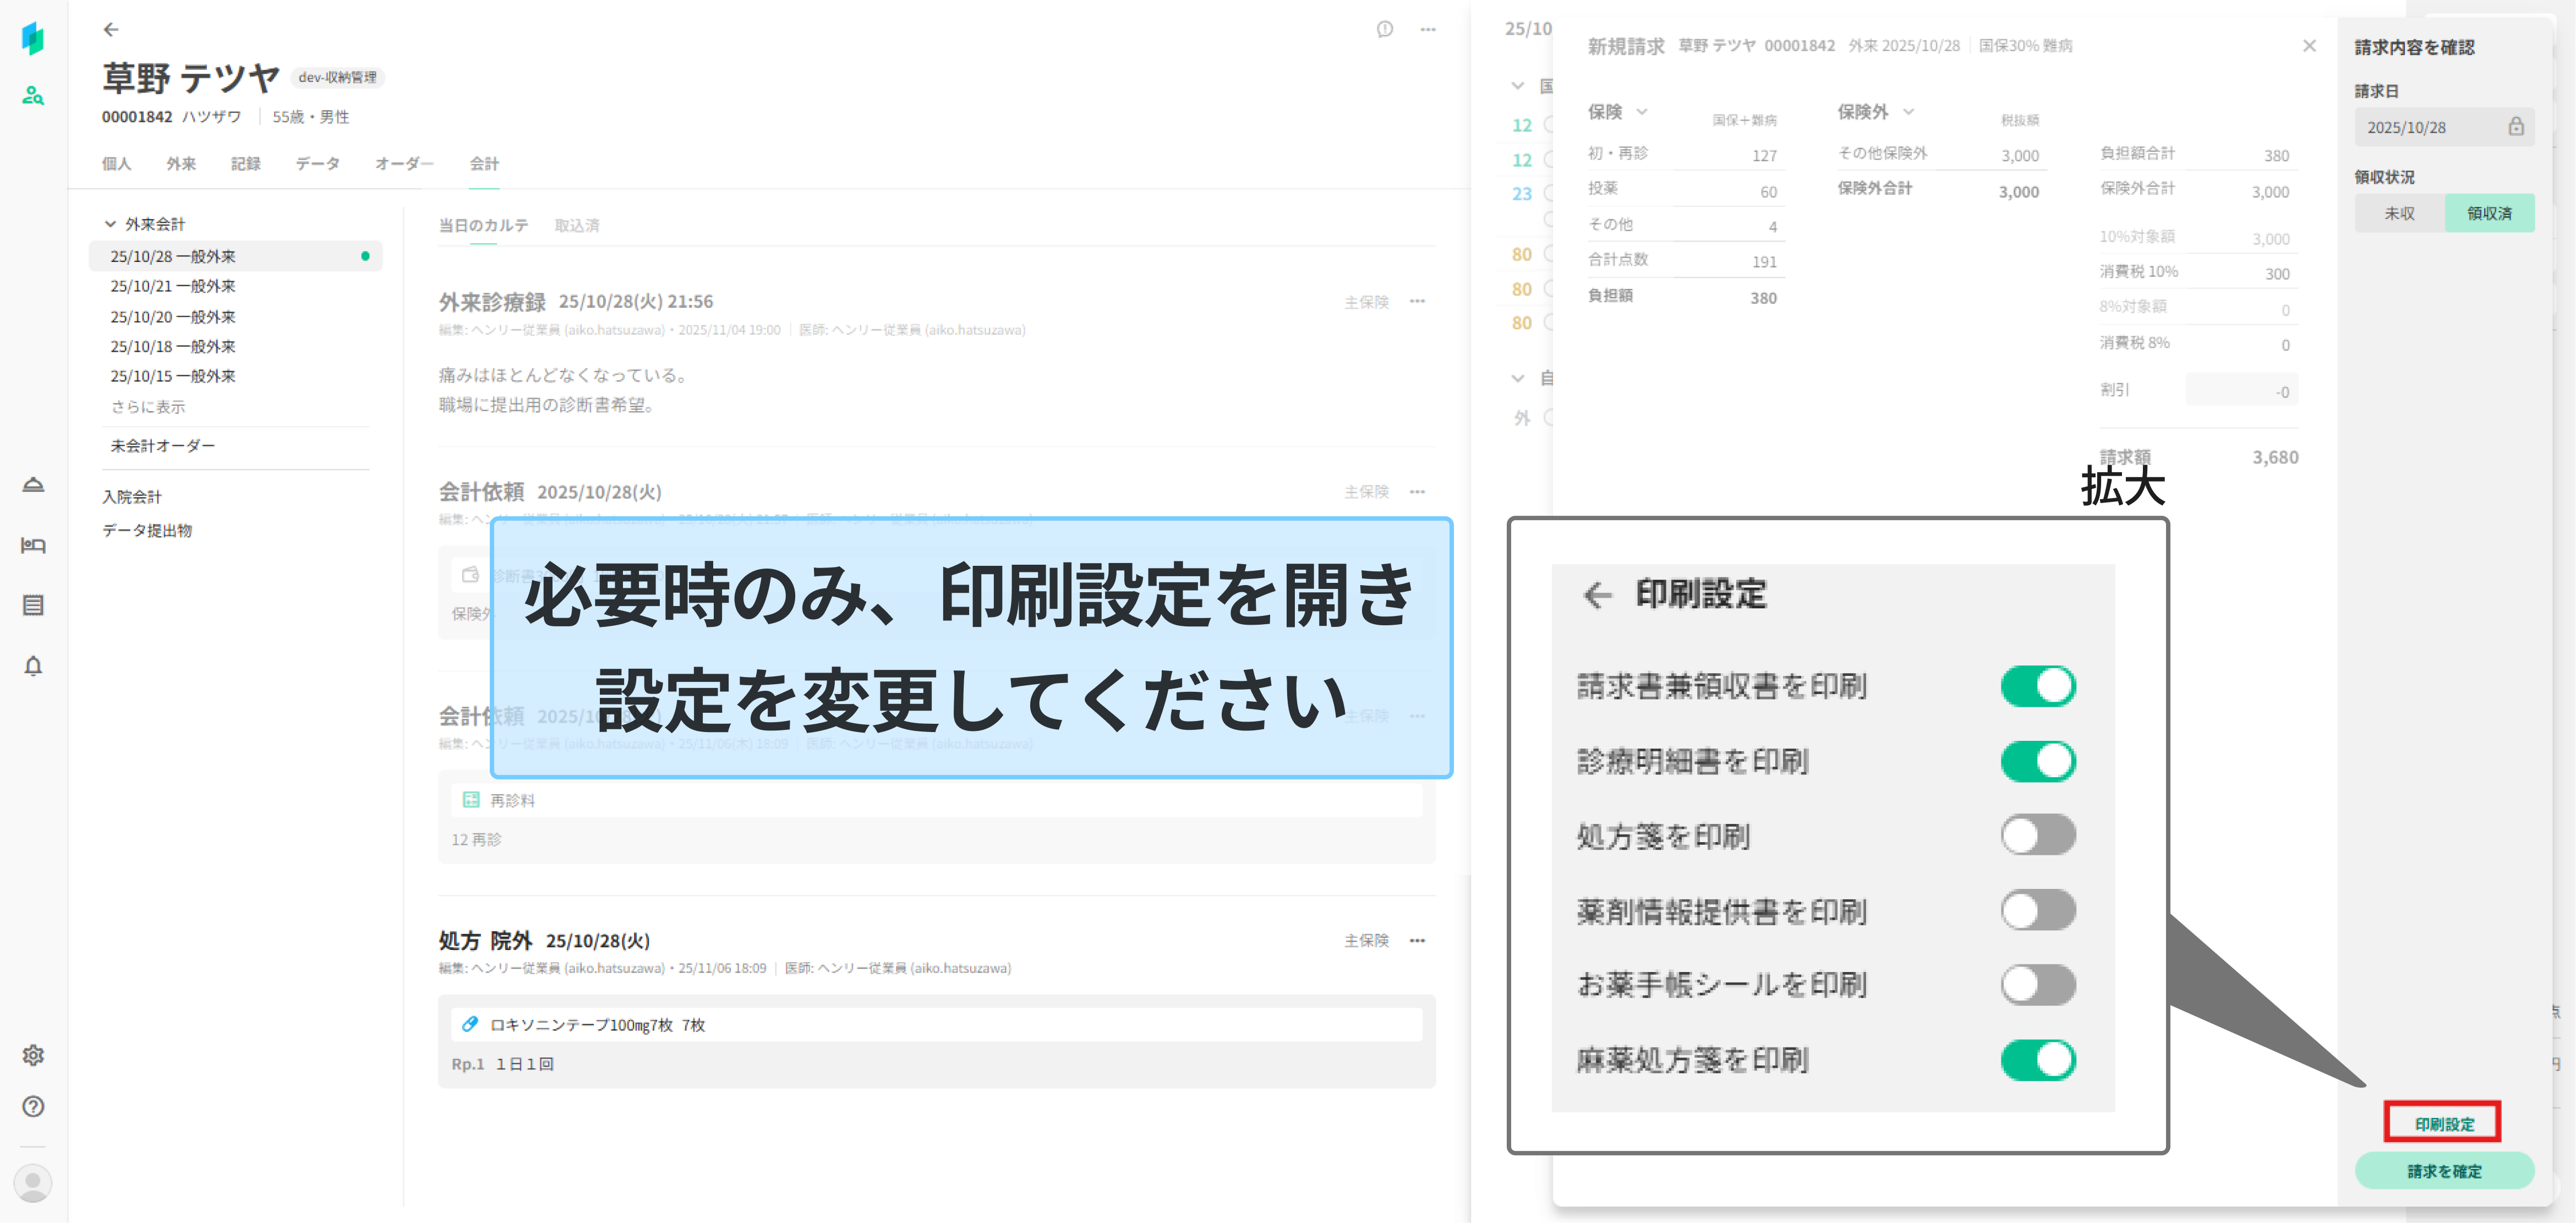Switch to the オーダー tab
2576x1223 pixels.
[404, 164]
